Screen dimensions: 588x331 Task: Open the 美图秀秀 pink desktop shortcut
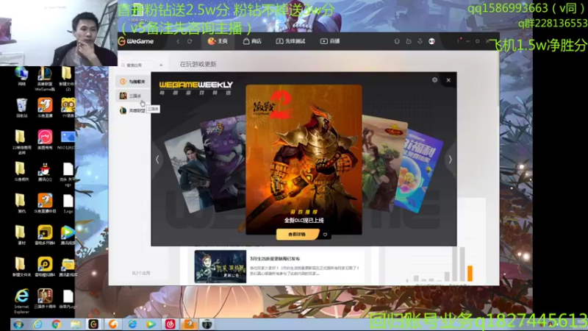click(45, 140)
